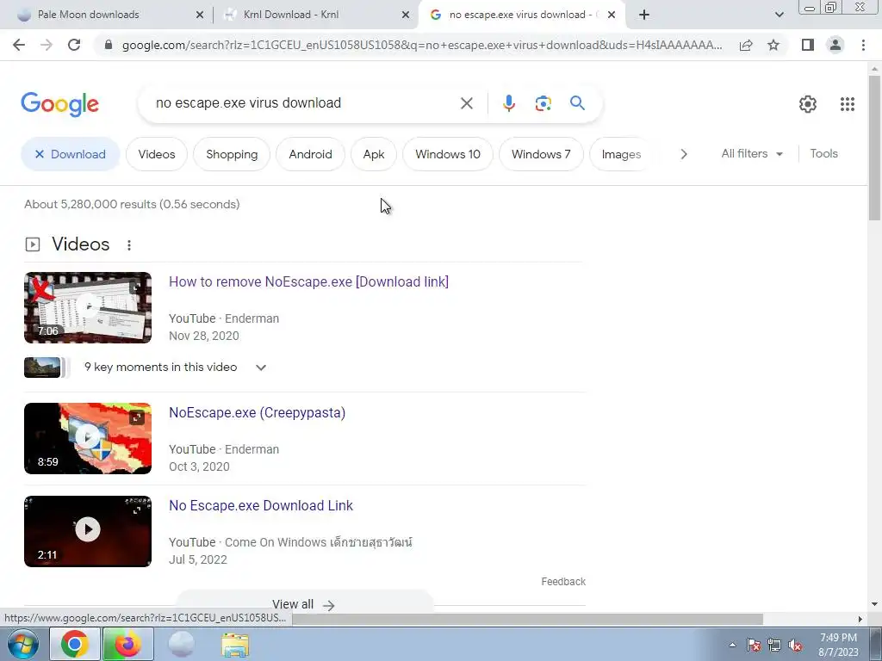
Task: Search by image with Google Lens
Action: click(543, 103)
